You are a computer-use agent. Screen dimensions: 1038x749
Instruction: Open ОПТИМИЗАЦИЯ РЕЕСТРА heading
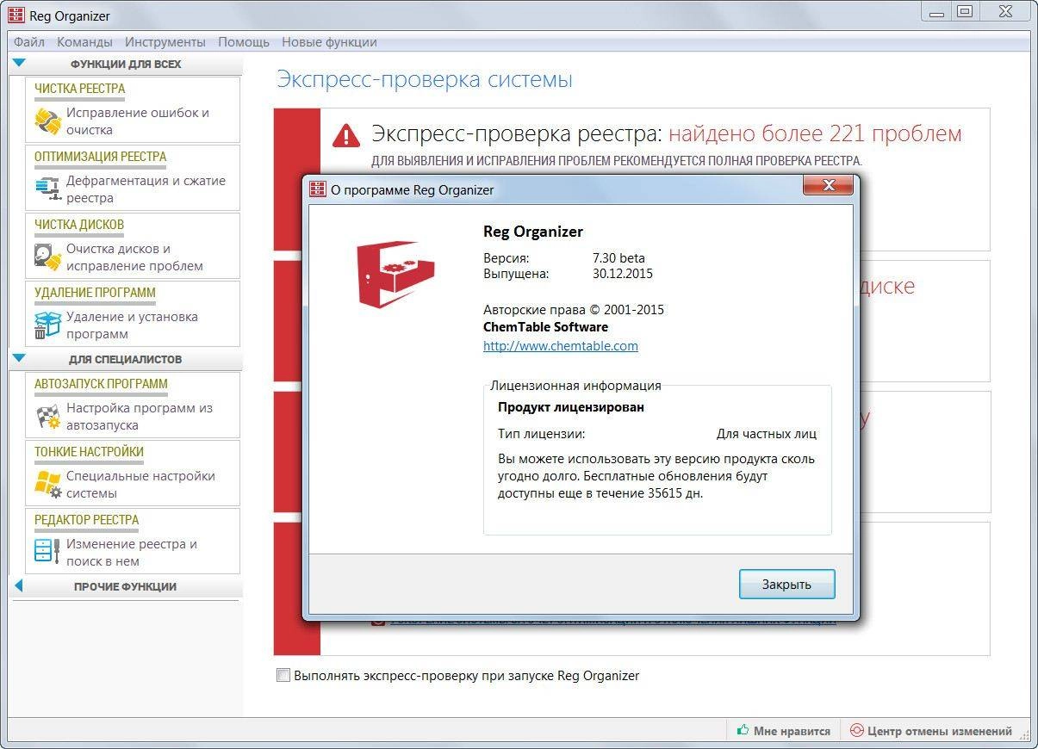tap(101, 157)
